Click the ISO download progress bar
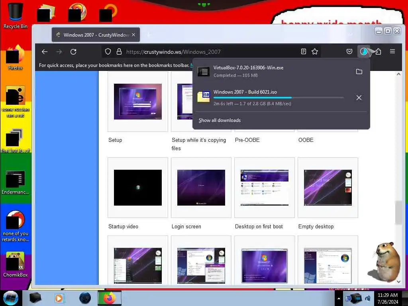Viewport: 408px width, 306px height. tap(279, 98)
